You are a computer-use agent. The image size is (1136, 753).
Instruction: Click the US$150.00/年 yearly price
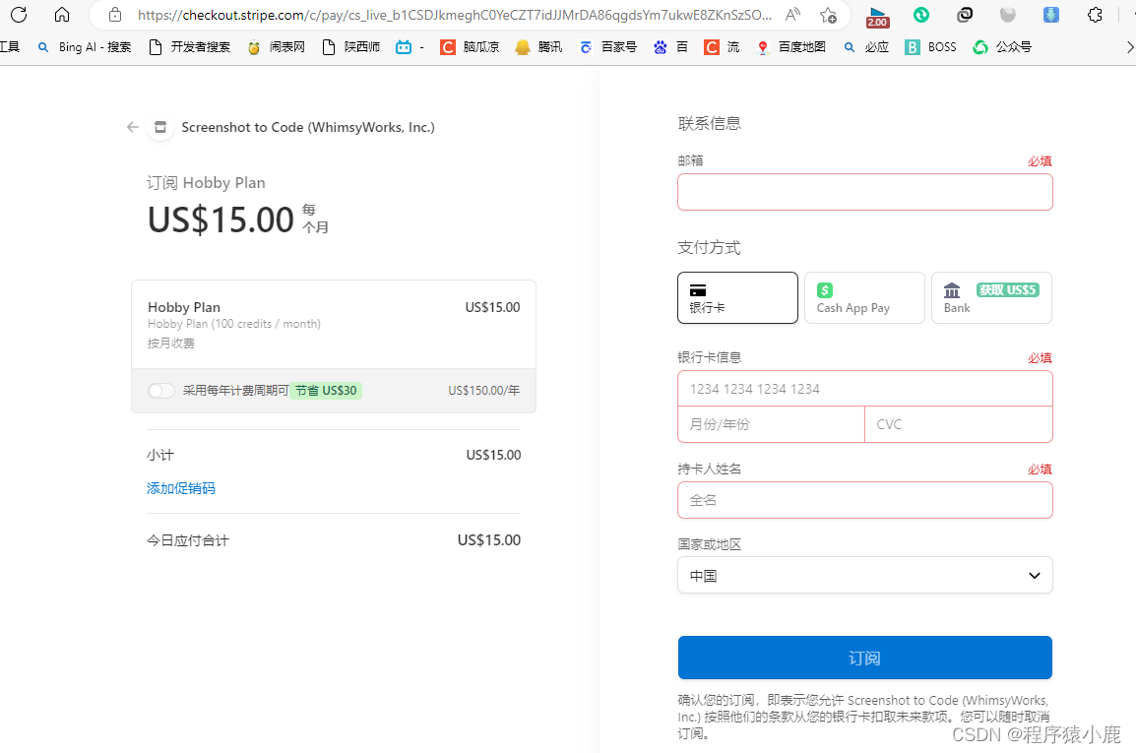point(484,391)
